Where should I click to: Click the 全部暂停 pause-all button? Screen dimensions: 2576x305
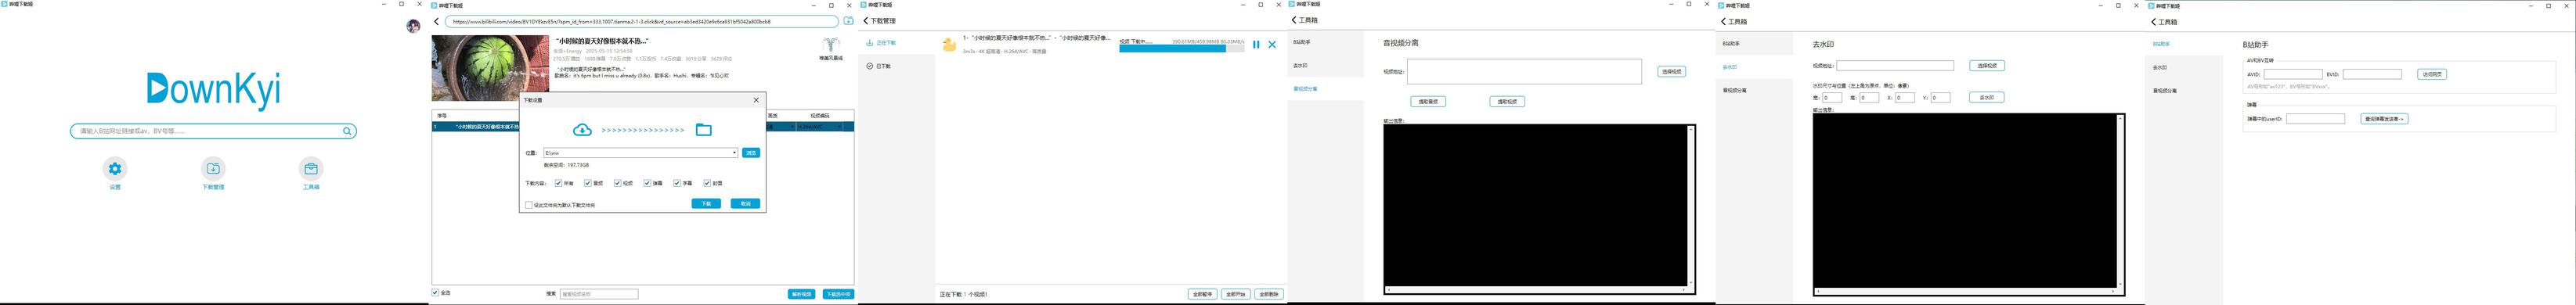[1202, 294]
